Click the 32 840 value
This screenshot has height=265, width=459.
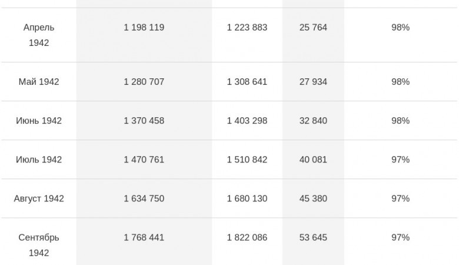tap(313, 121)
